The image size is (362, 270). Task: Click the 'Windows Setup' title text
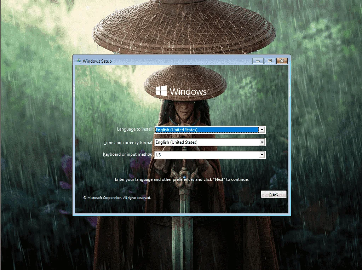click(97, 61)
